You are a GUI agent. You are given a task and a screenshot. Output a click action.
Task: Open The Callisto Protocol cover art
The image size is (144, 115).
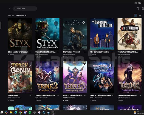point(75,34)
